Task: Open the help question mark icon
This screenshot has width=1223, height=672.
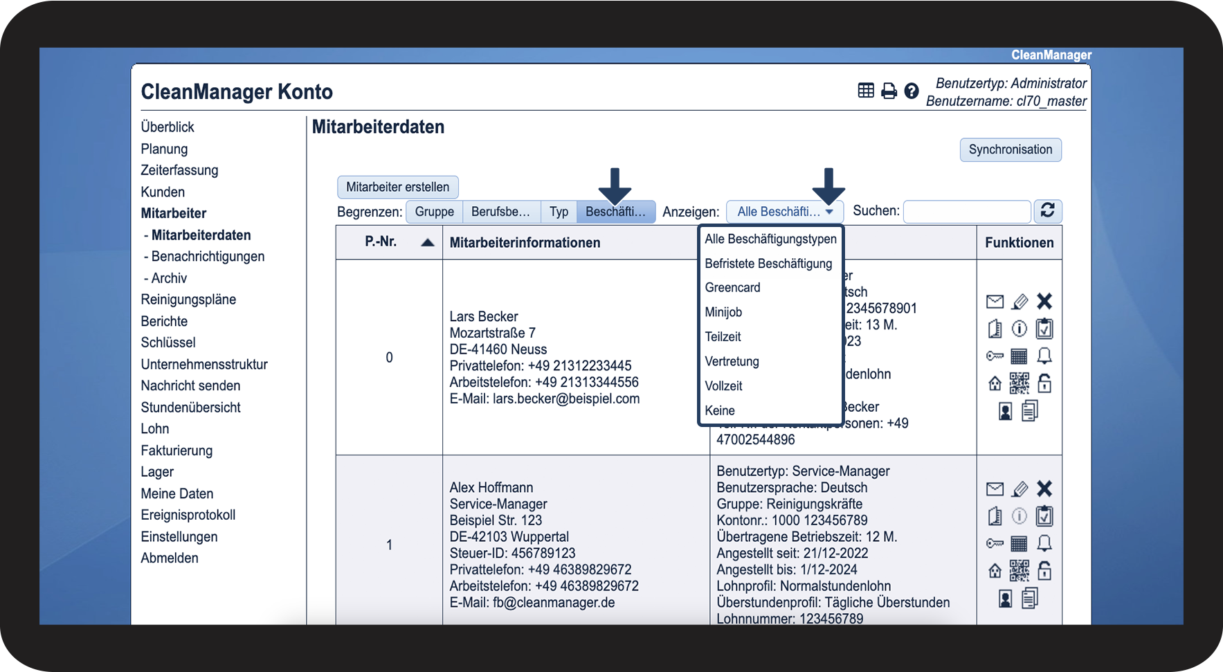Action: (912, 91)
